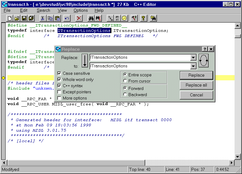The image size is (242, 174).
Task: Click the yellow question mark help icon
Action: 143,18
